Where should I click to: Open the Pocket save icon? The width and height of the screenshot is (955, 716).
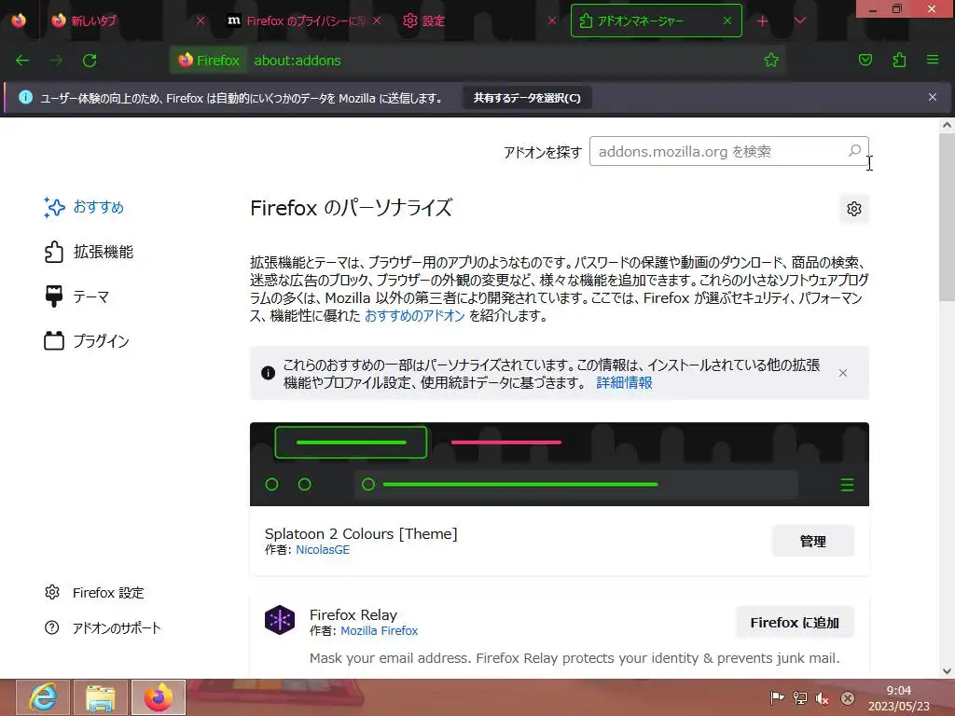click(x=865, y=60)
